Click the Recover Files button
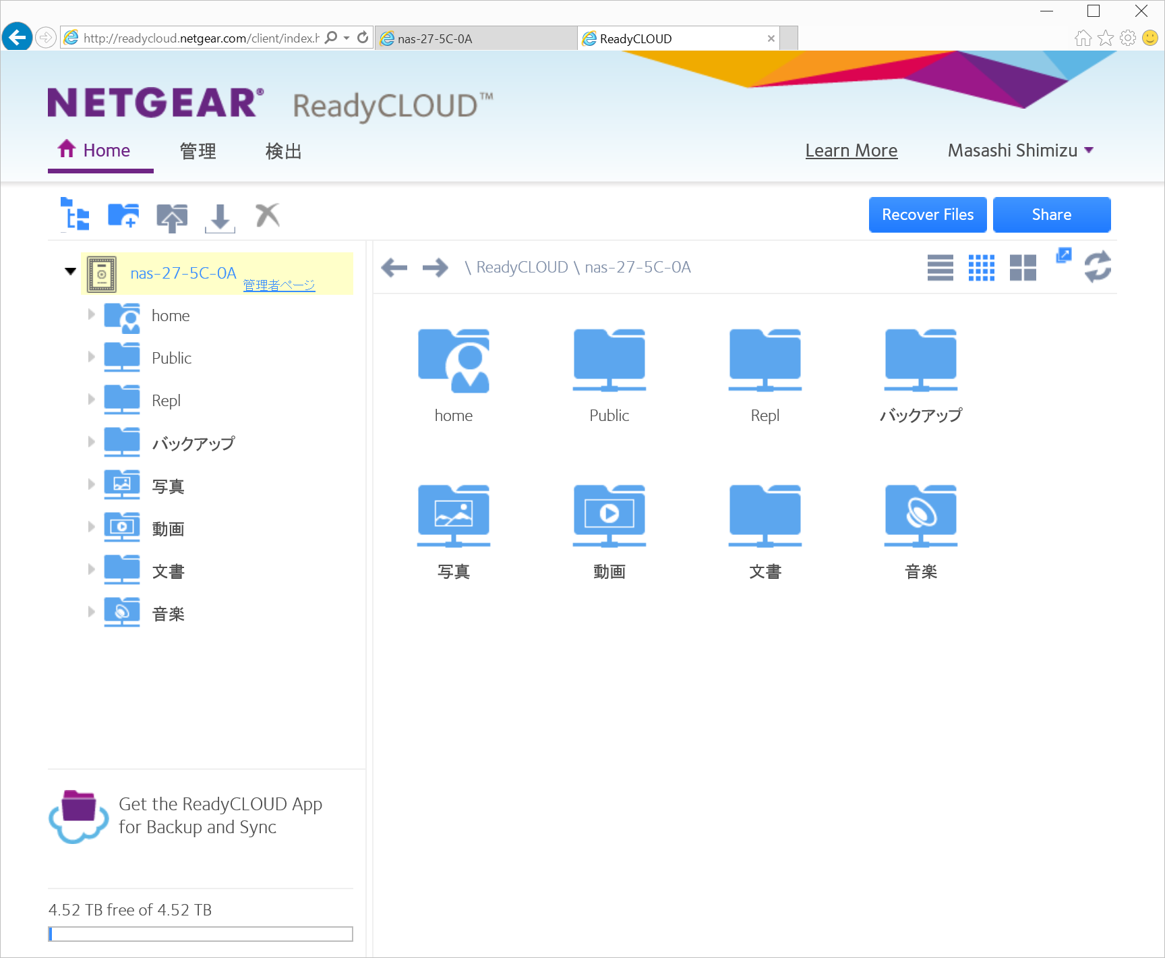 click(x=928, y=215)
